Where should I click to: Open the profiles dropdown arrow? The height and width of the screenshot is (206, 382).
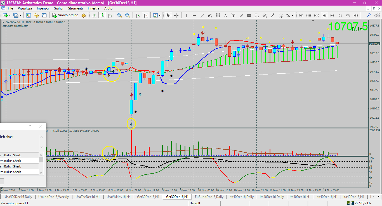click(x=20, y=15)
